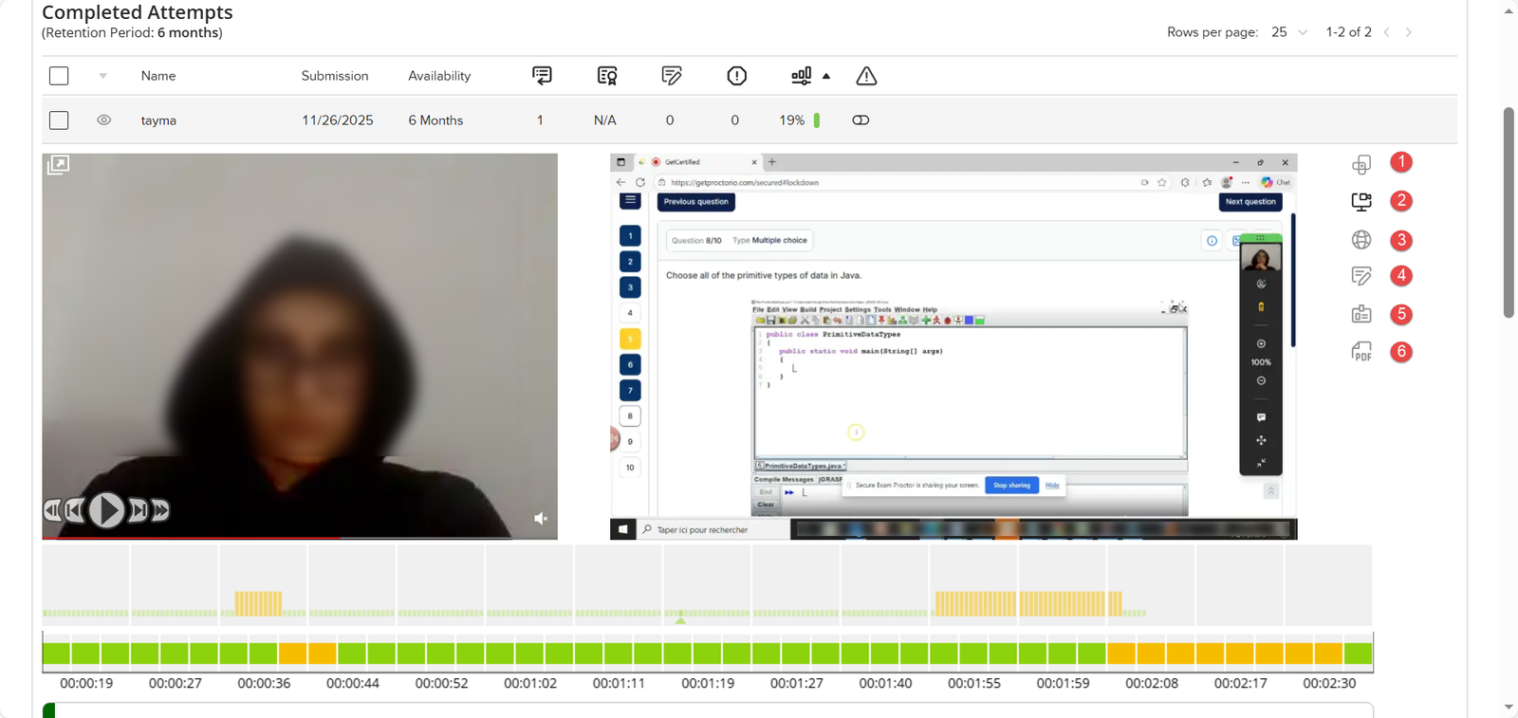Expand the dropdown arrow beside header checkbox

click(x=102, y=76)
